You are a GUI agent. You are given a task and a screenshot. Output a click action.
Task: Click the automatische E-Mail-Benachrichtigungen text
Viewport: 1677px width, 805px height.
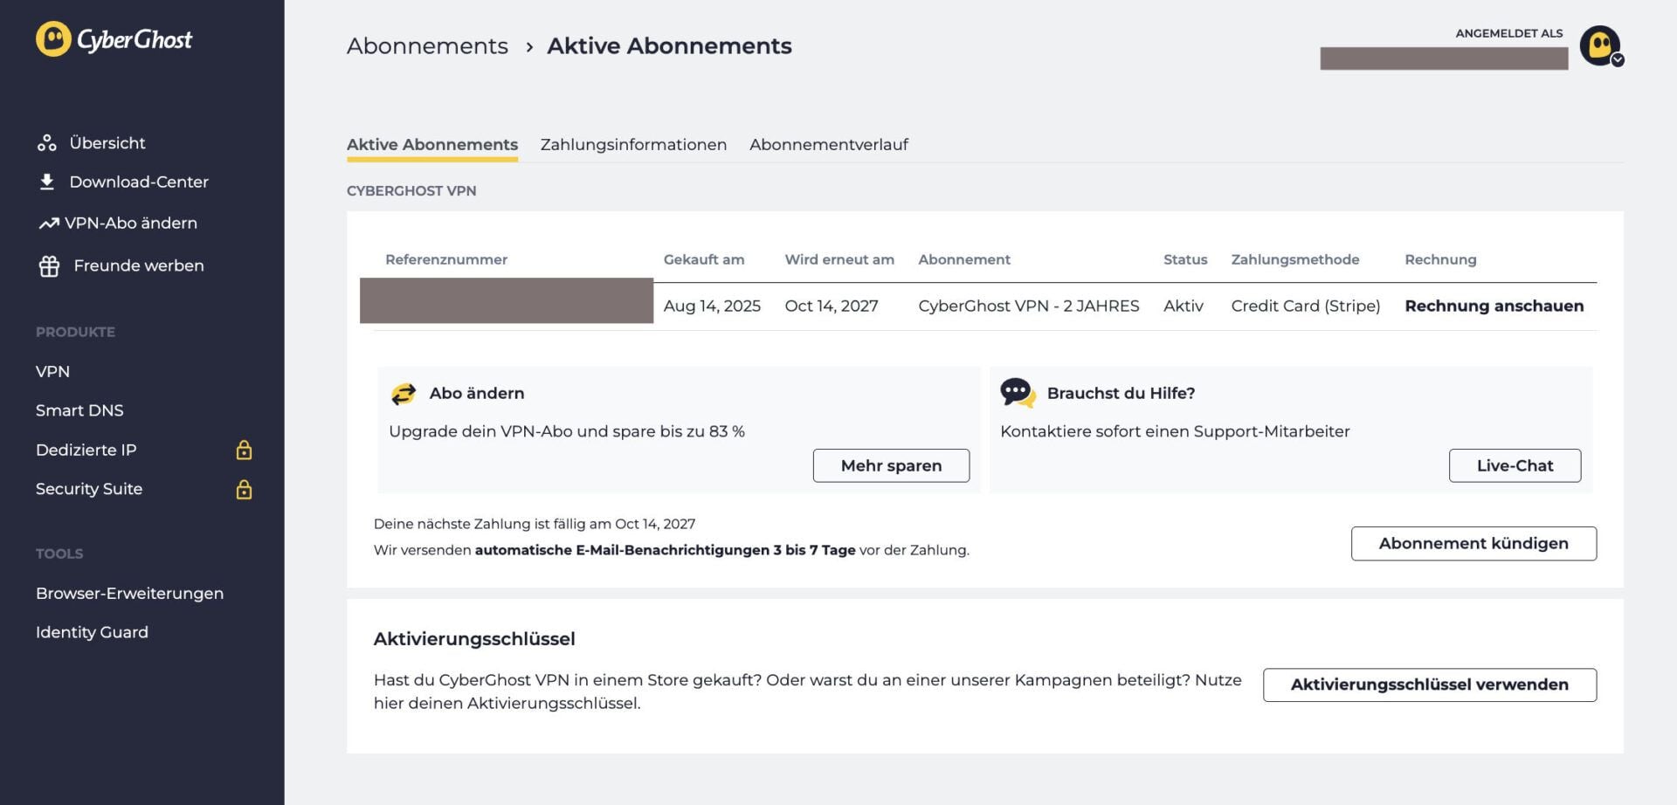pyautogui.click(x=665, y=550)
